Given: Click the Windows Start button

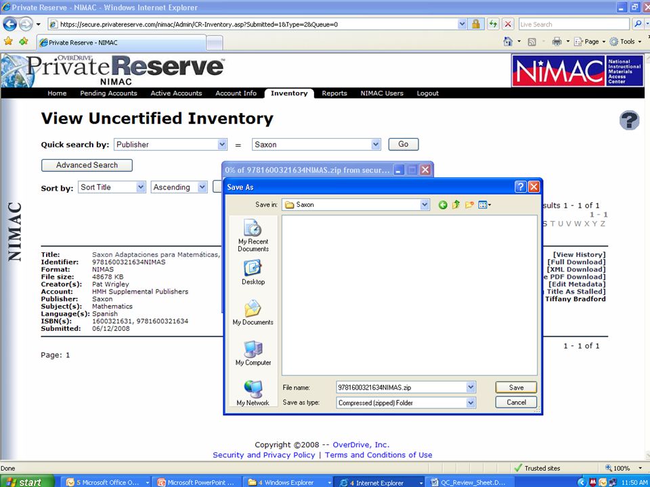Looking at the screenshot, I should click(27, 482).
